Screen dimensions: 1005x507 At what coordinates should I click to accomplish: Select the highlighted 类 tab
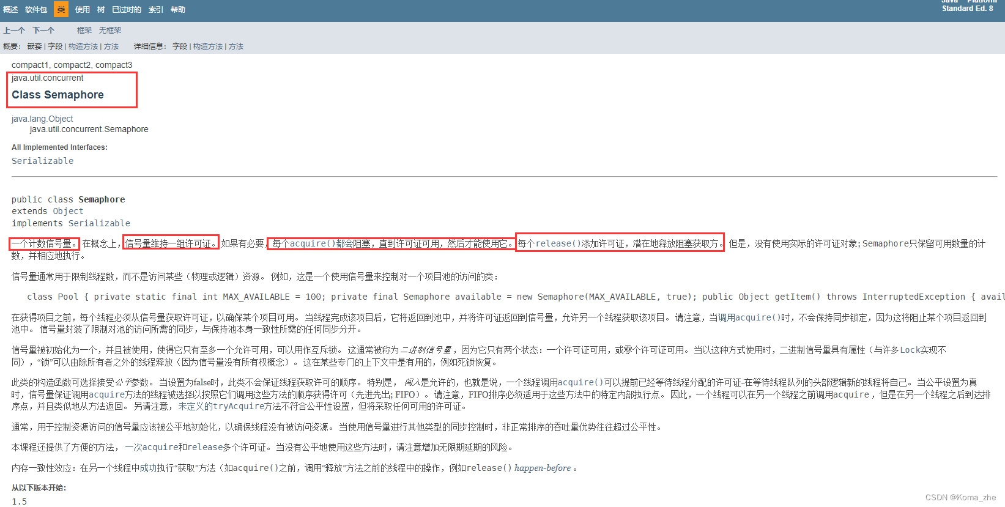tap(61, 9)
